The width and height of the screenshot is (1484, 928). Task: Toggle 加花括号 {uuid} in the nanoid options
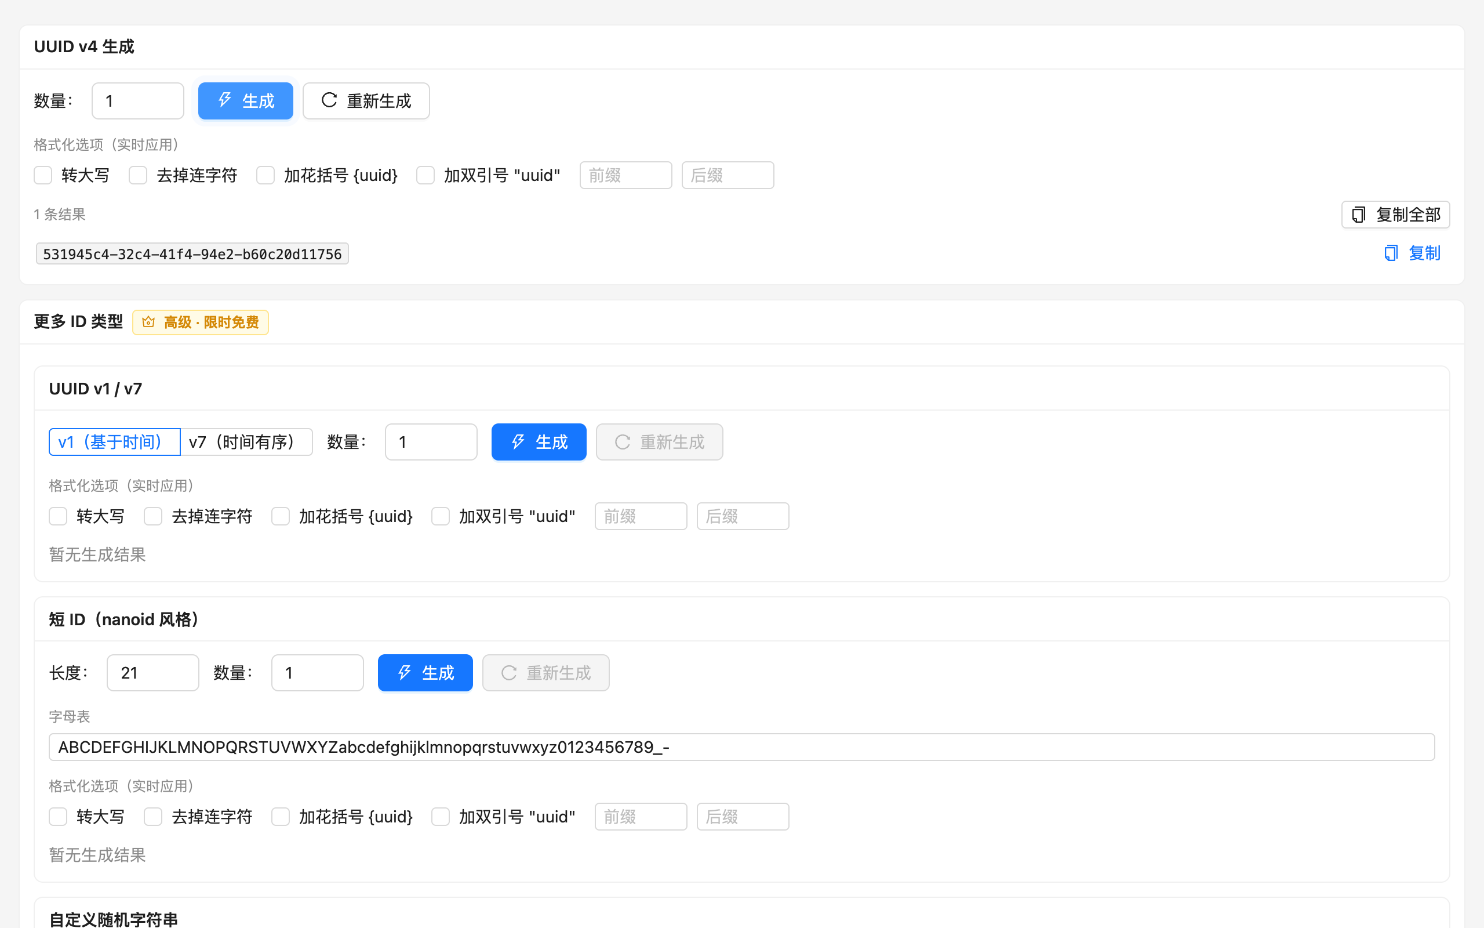[280, 817]
